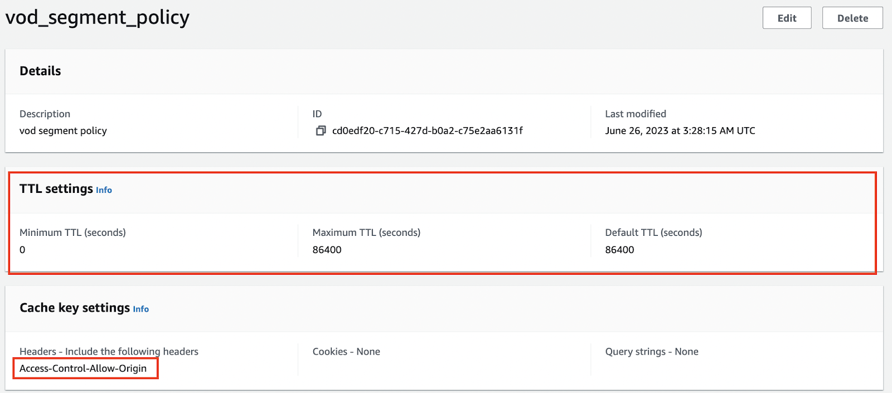Open the Info link beside TTL settings
The image size is (892, 393).
coord(104,190)
